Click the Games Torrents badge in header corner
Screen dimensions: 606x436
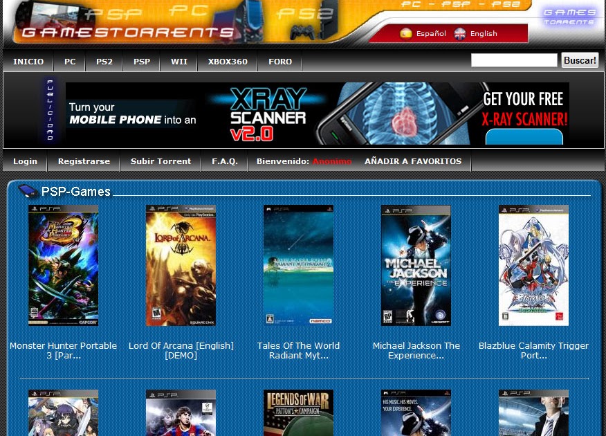pyautogui.click(x=569, y=17)
